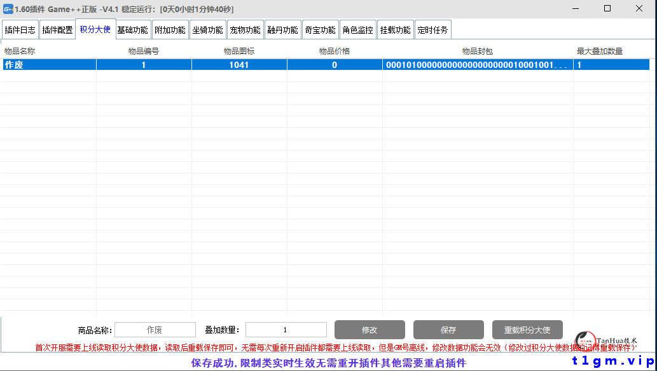Viewport: 657px width, 371px height.
Task: Click inside the 商品名称 input field
Action: pyautogui.click(x=155, y=330)
